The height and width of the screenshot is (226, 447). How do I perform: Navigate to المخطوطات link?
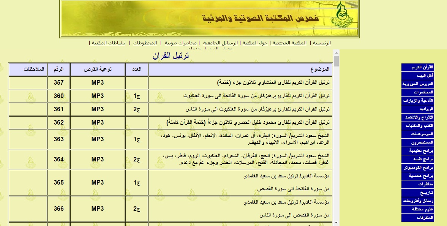[145, 43]
